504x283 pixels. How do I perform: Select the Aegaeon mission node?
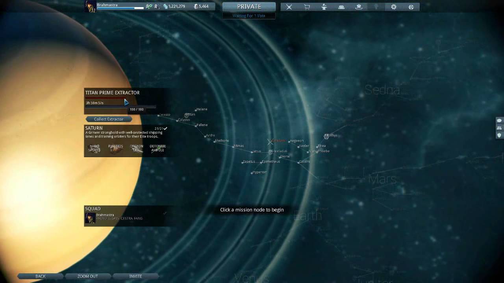tap(289, 141)
